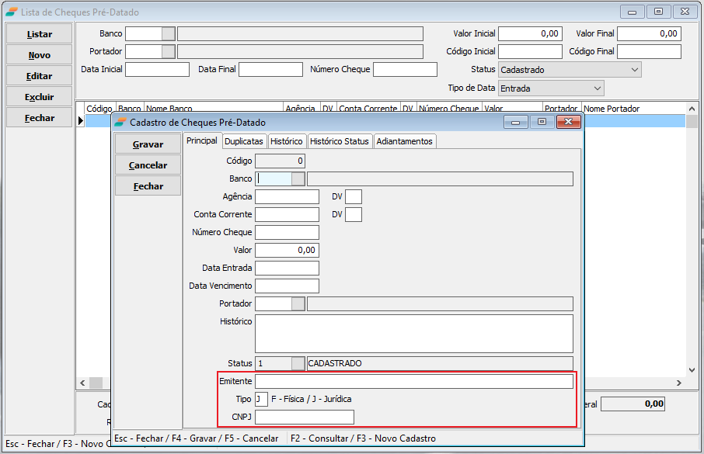The image size is (704, 454).
Task: Open the Histórico Status tab
Action: pyautogui.click(x=340, y=141)
